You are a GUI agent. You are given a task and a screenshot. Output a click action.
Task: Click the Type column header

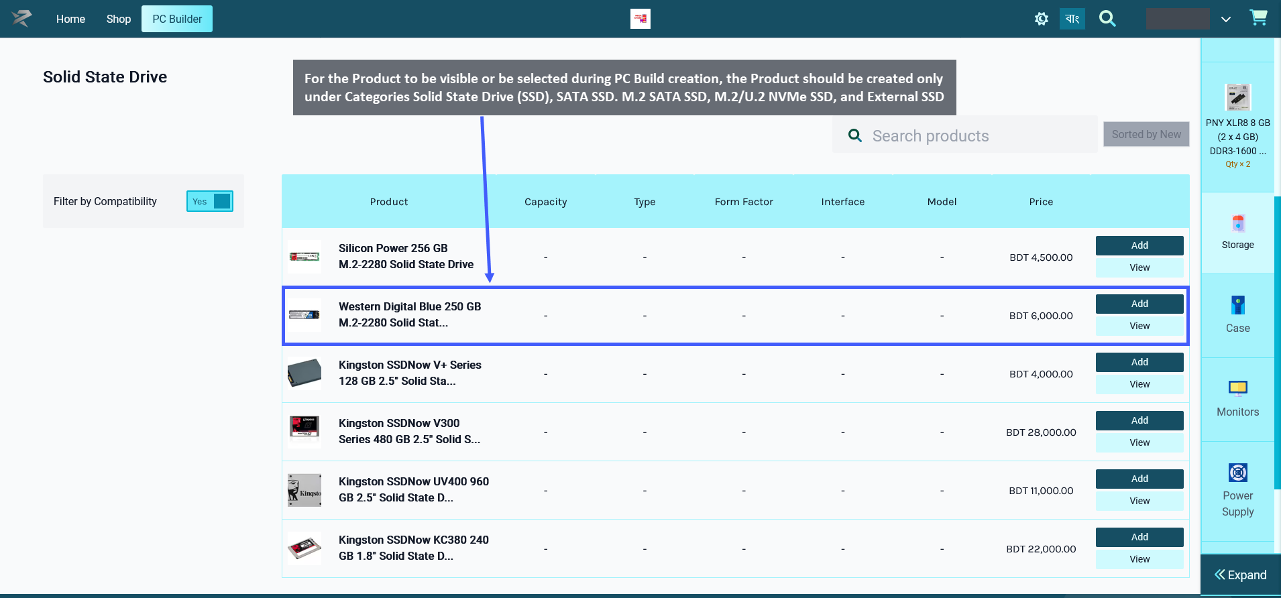click(645, 202)
